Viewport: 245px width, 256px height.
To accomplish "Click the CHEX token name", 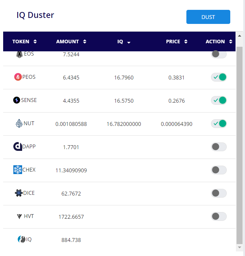I will pyautogui.click(x=29, y=169).
